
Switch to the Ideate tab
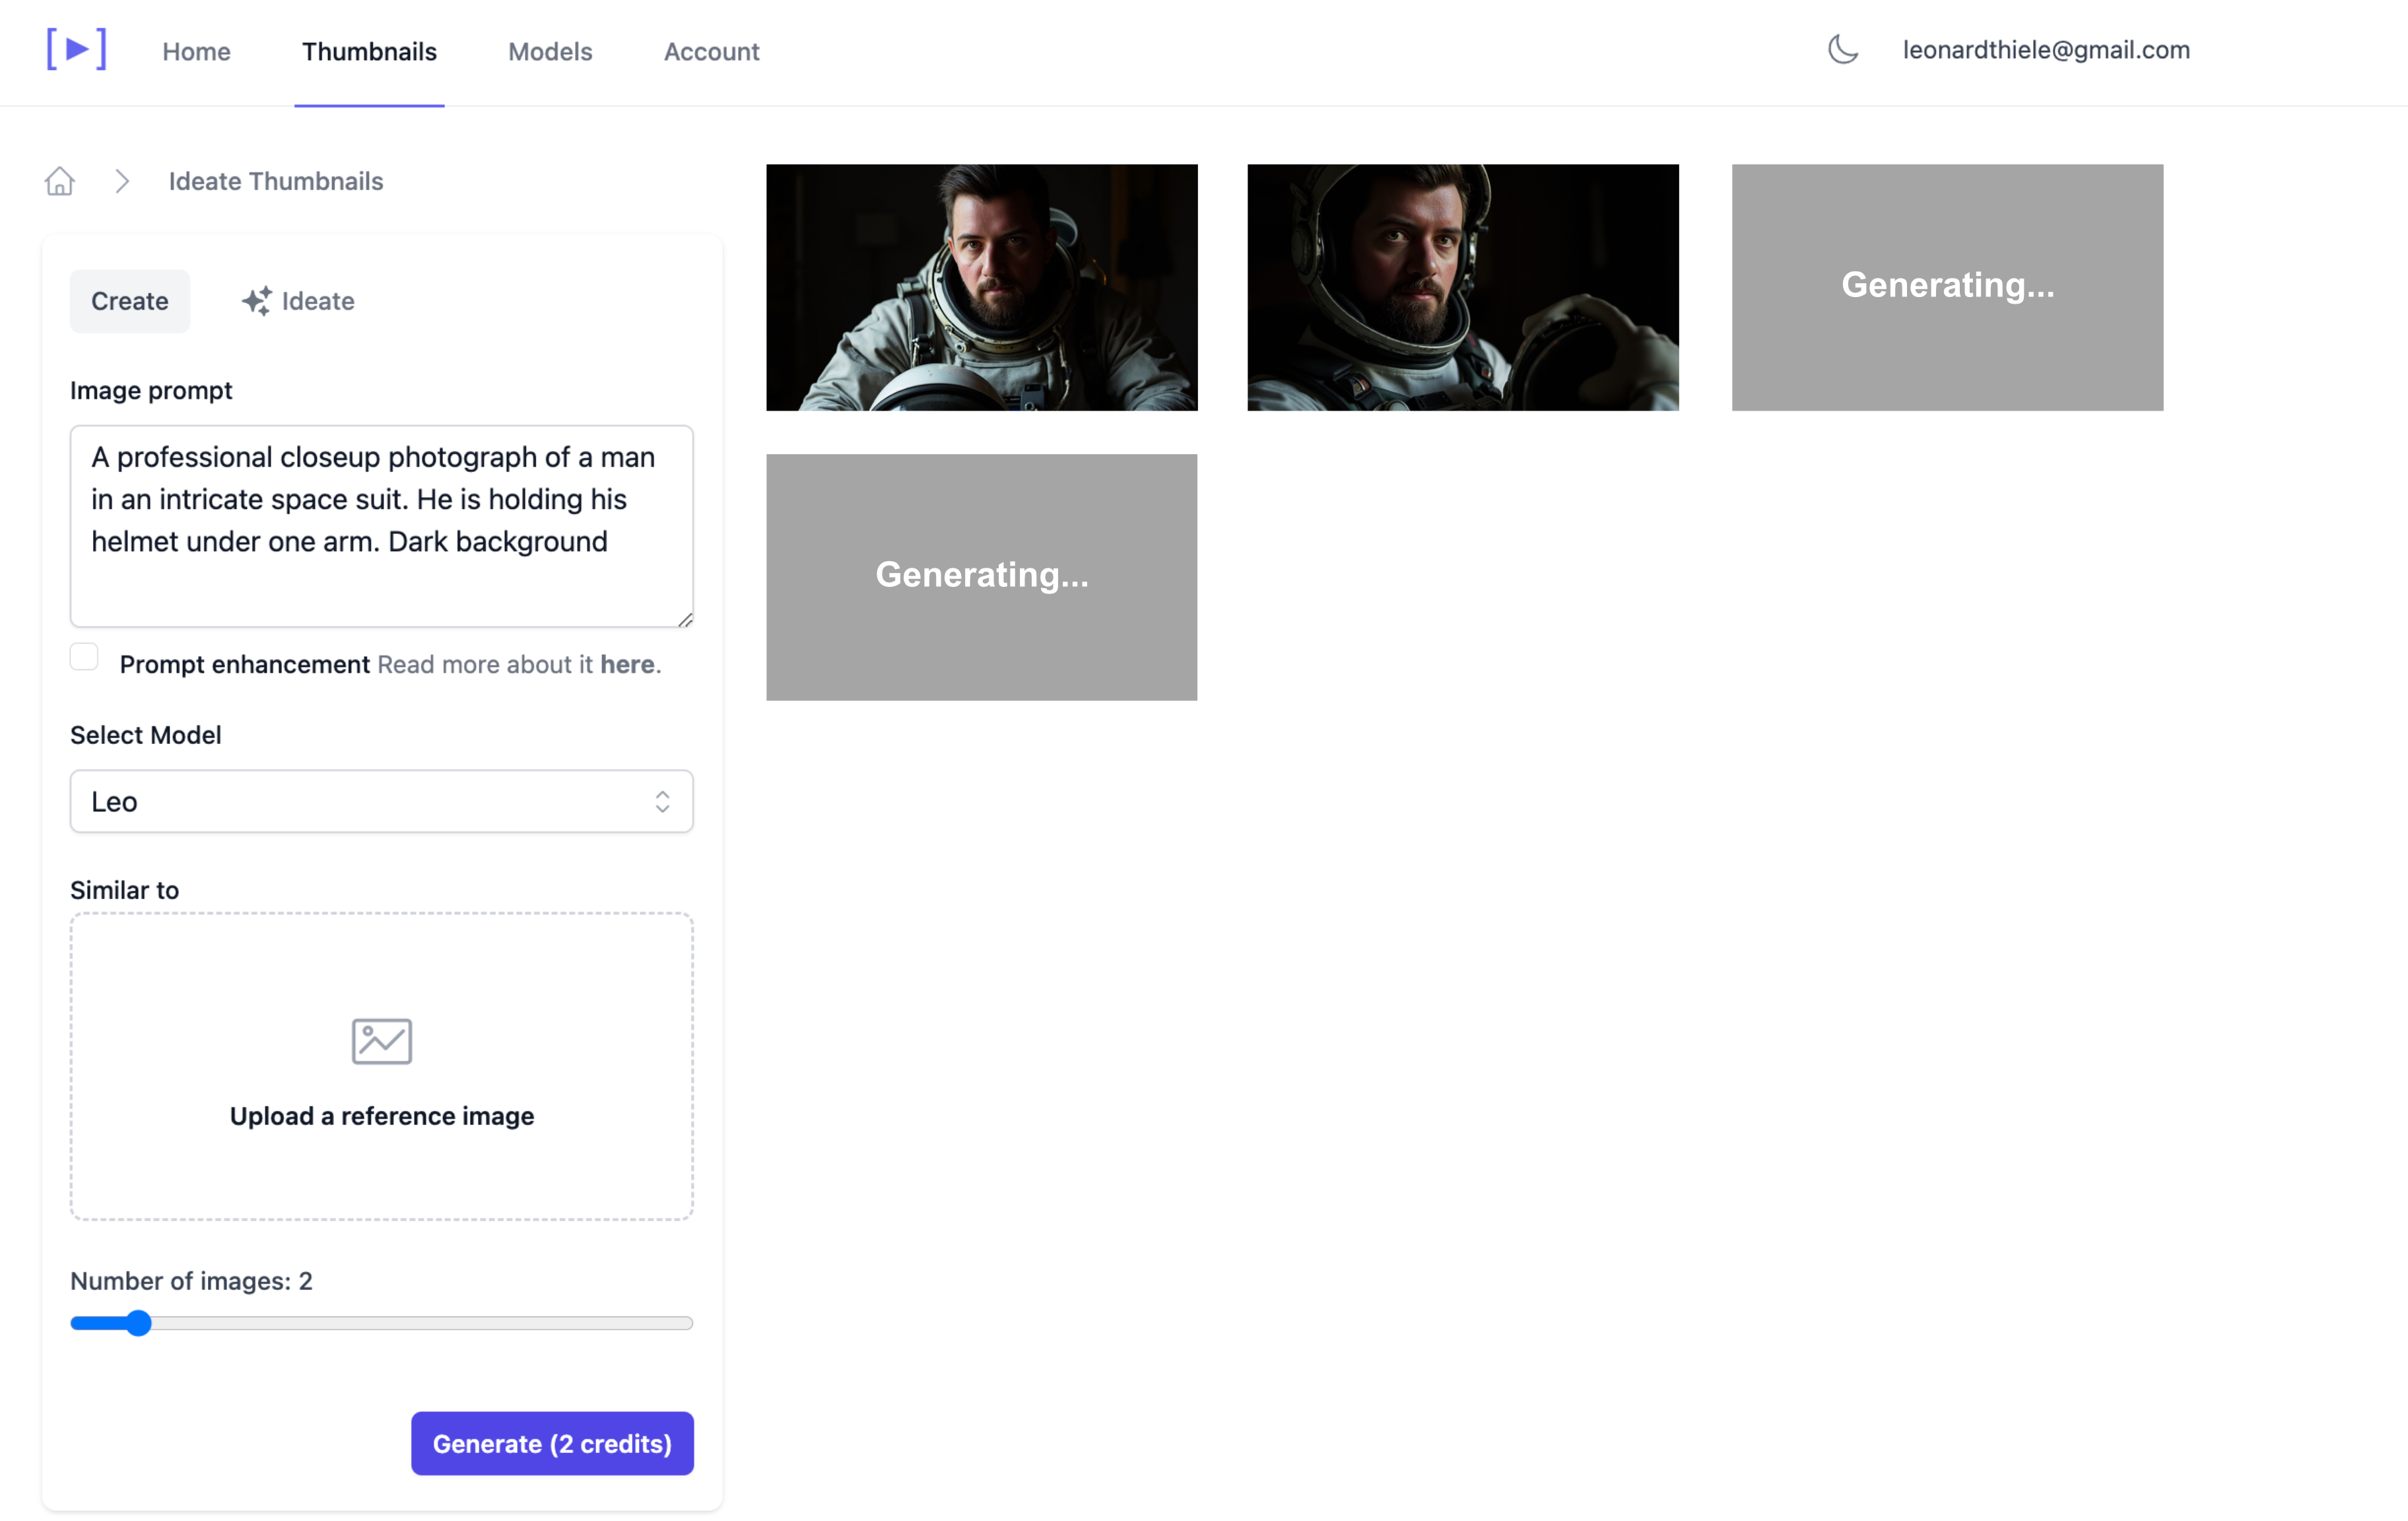click(298, 301)
